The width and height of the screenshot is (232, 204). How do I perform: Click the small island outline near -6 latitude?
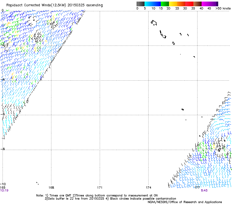(182, 110)
